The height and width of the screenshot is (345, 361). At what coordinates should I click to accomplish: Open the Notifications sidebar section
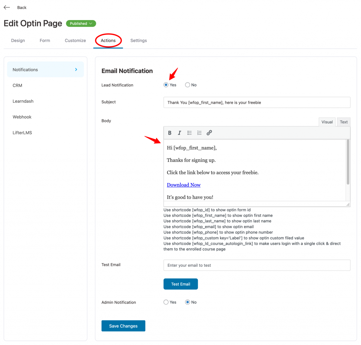coord(45,69)
